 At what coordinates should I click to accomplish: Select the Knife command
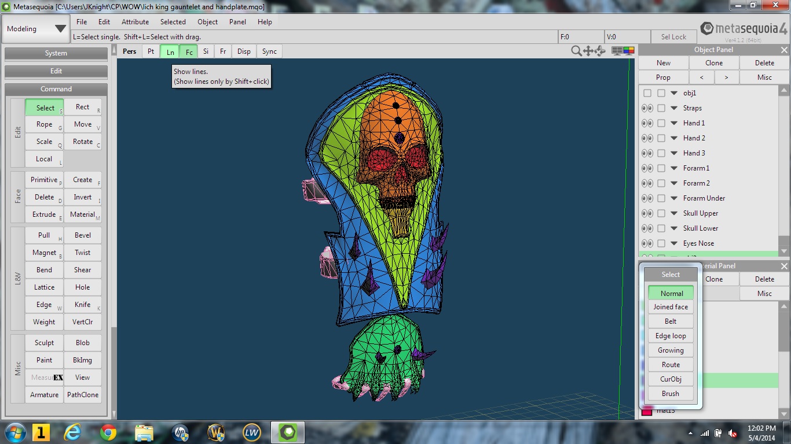coord(83,305)
